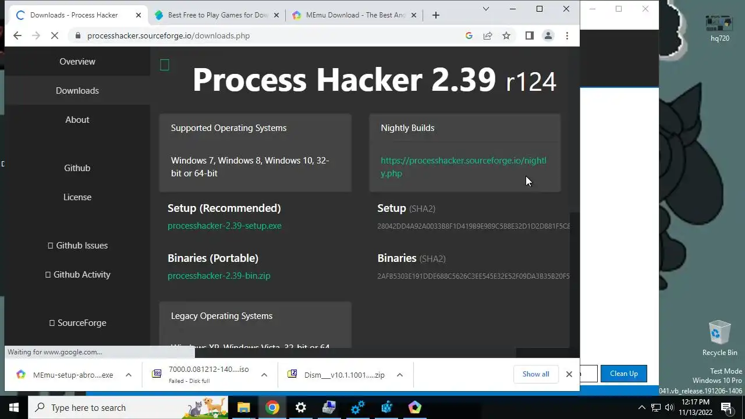Close the Best Free to Play Games tab
Screen dimensions: 745x419
click(x=276, y=15)
